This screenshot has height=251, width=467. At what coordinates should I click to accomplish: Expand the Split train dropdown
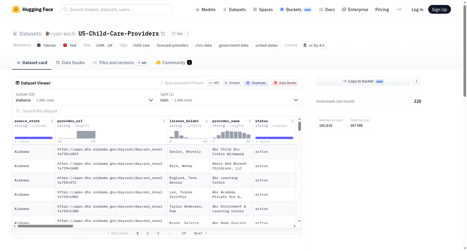[x=229, y=97]
